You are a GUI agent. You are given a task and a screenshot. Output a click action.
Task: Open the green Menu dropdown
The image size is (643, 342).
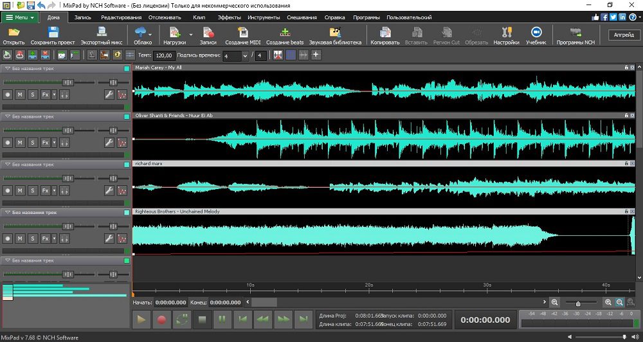tap(20, 17)
